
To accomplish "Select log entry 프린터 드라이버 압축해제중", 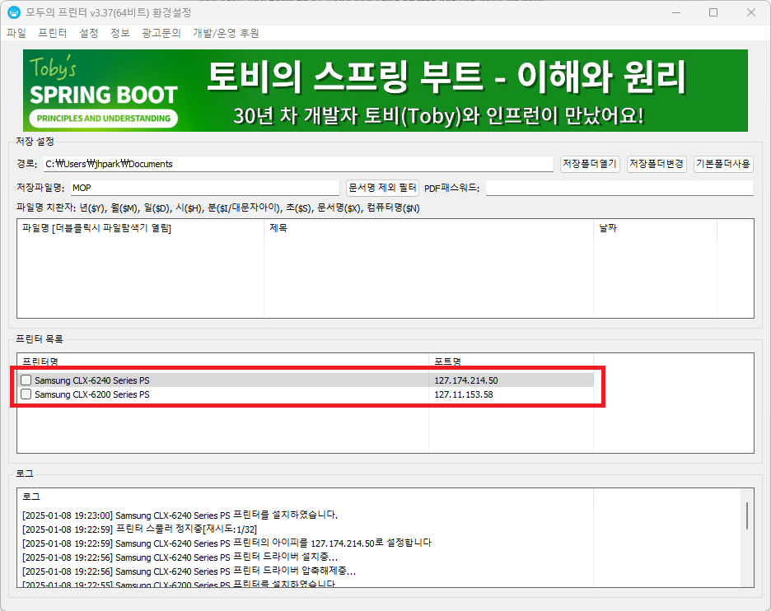I will [x=189, y=571].
